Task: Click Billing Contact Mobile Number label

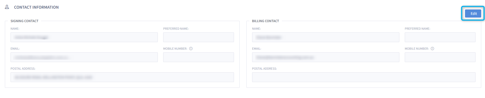Action: click(417, 49)
